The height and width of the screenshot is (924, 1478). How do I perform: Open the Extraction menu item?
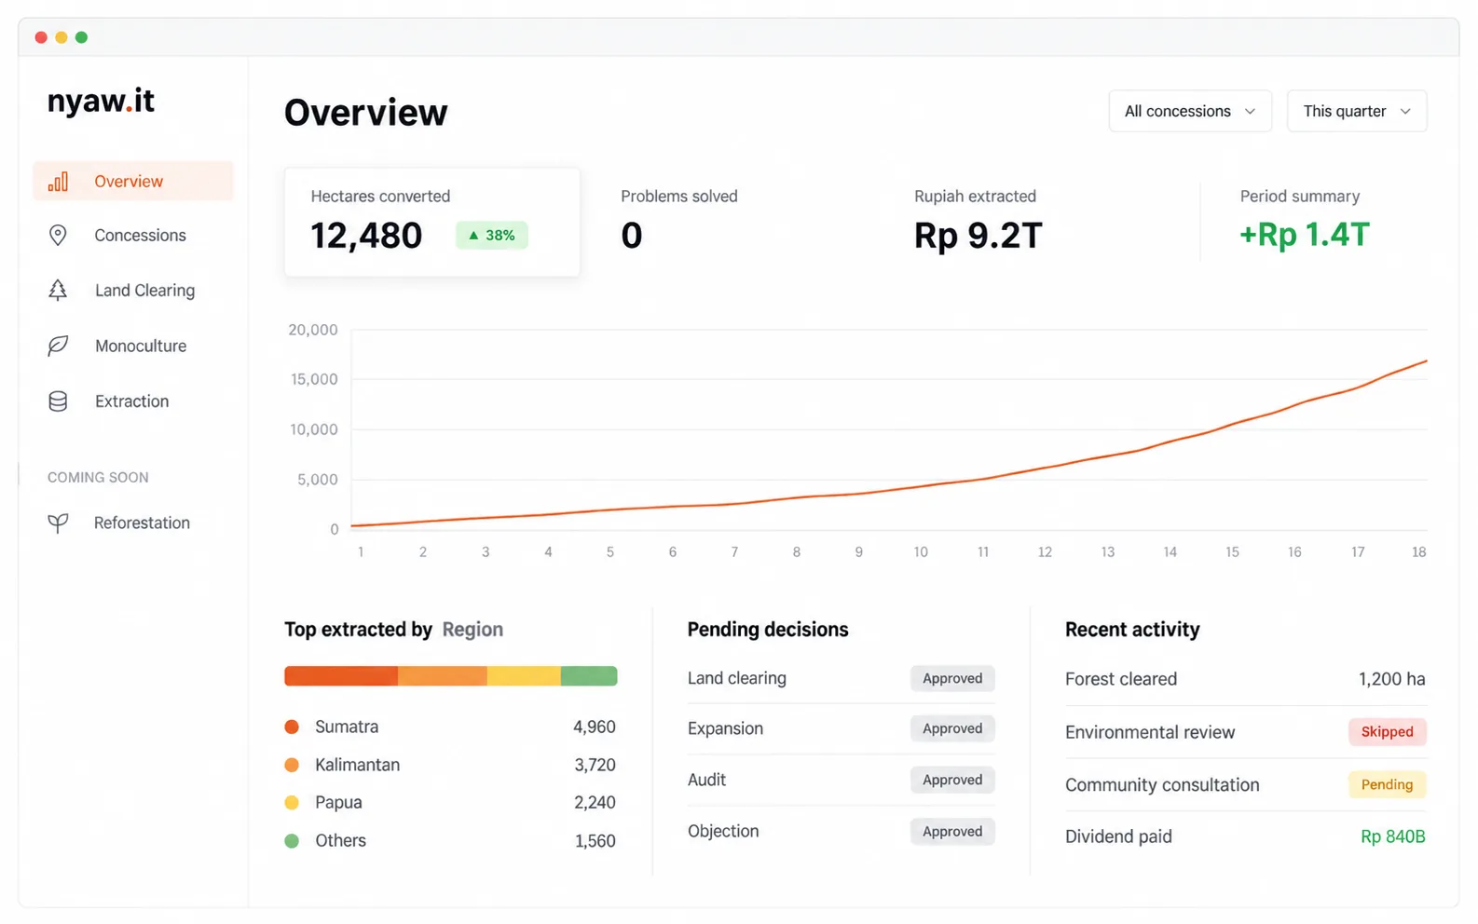(x=131, y=401)
